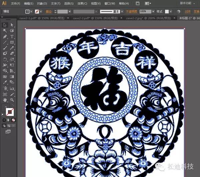Open the 帮助(H) menu
Viewport: 200px width, 177px height.
pyautogui.click(x=124, y=3)
